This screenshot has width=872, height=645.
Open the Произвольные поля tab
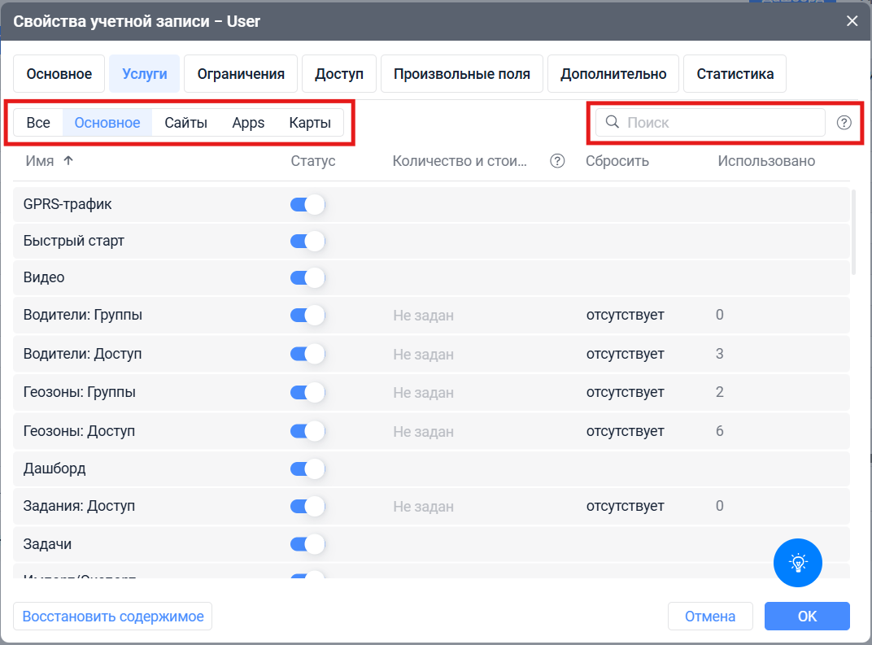[x=462, y=74]
